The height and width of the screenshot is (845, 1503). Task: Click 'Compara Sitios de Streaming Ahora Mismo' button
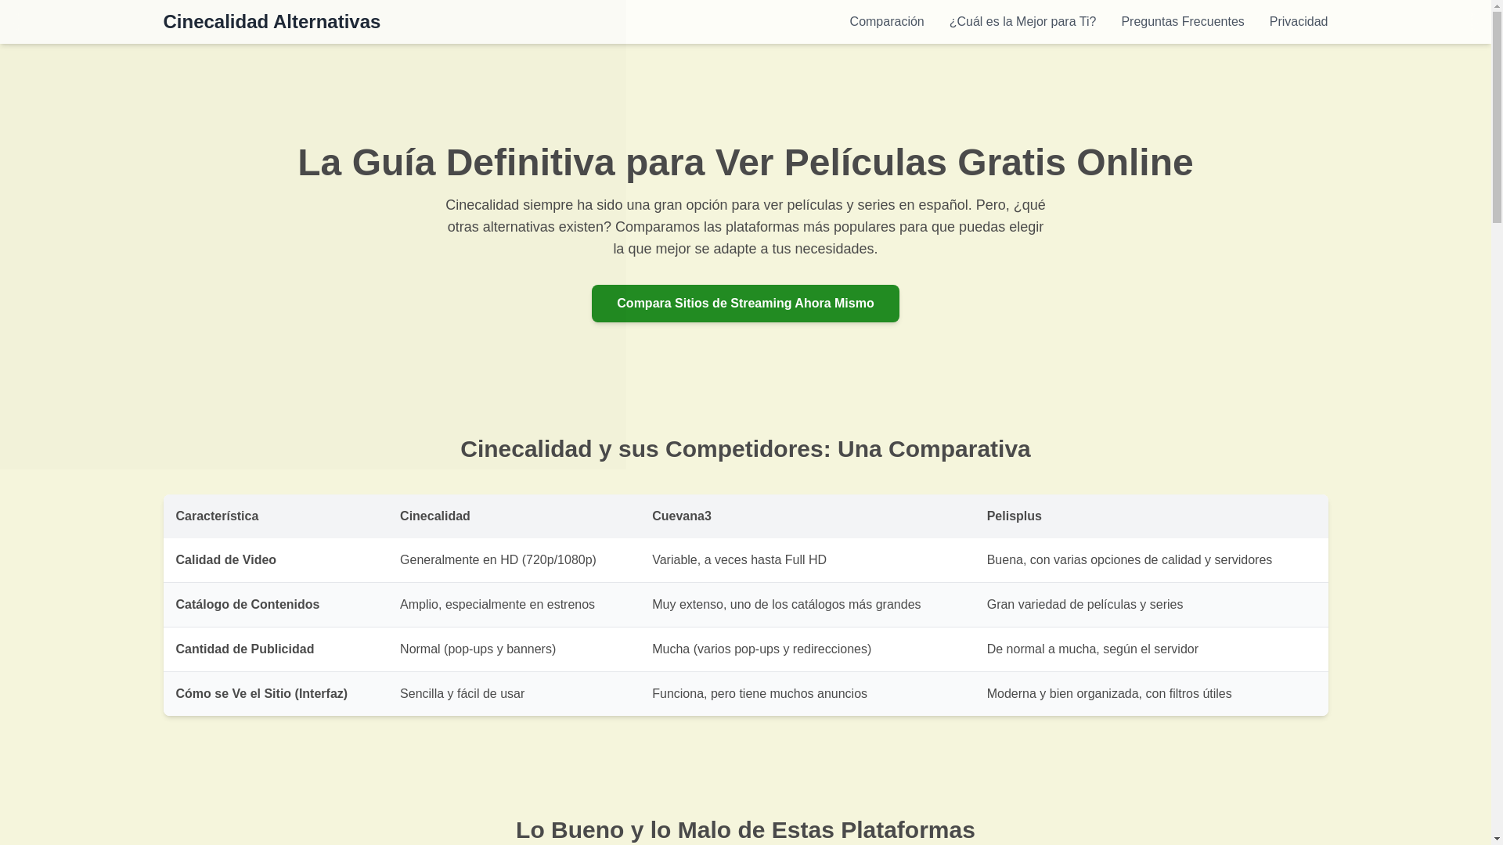[x=745, y=304]
